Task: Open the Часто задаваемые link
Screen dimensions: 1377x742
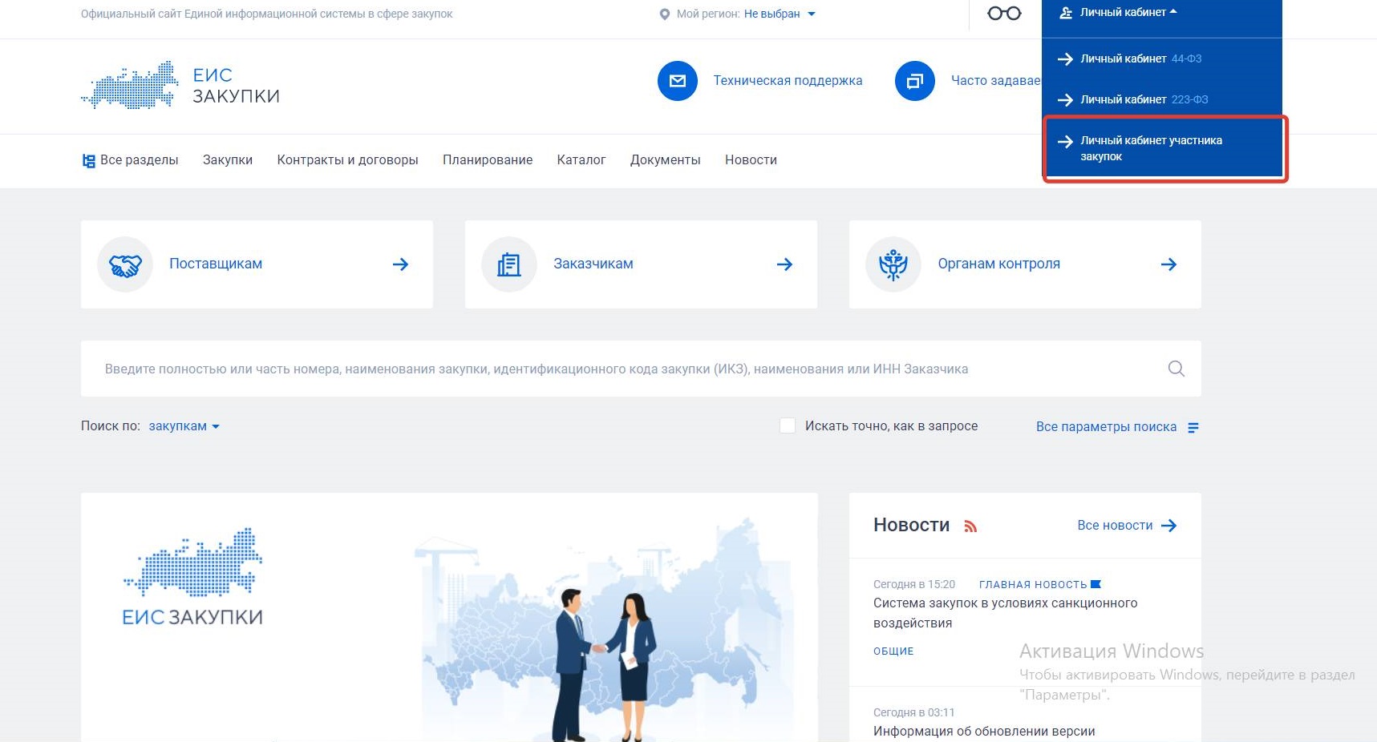Action: click(x=995, y=81)
